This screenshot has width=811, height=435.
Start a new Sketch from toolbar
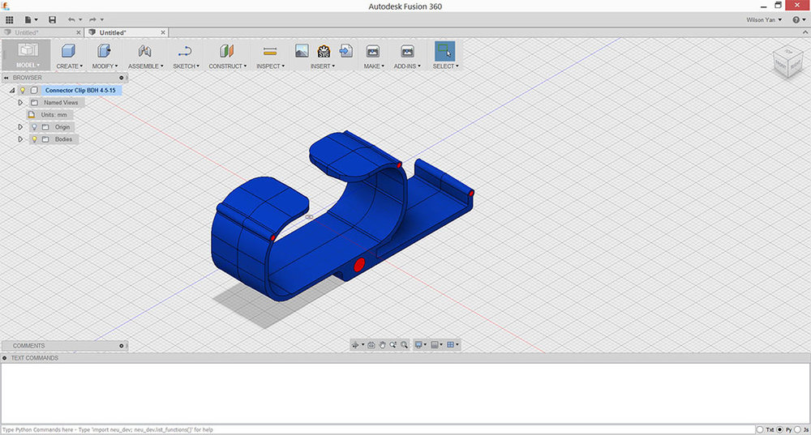[x=185, y=51]
